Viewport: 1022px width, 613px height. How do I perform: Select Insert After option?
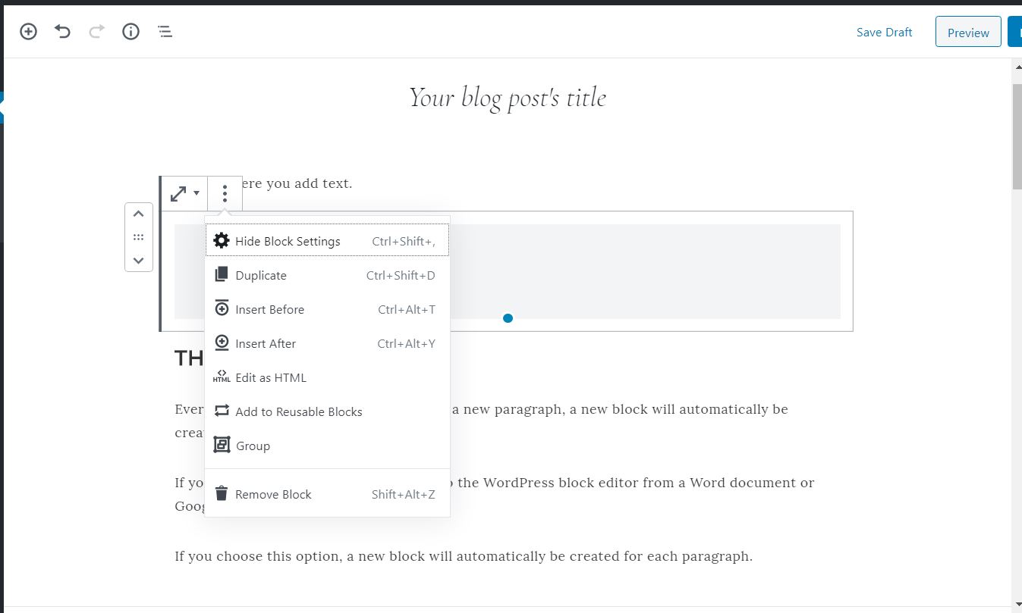[x=327, y=343]
